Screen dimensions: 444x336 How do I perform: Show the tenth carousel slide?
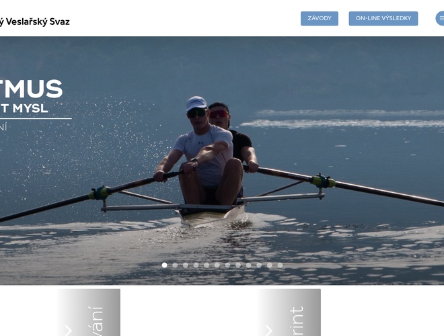(259, 265)
